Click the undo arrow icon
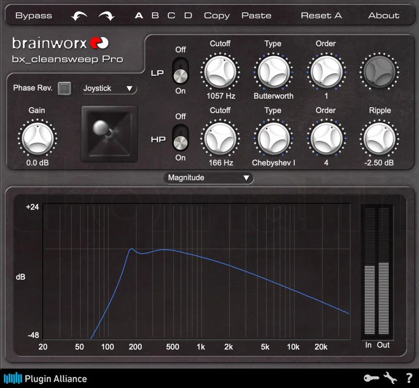This screenshot has width=419, height=388. point(79,16)
